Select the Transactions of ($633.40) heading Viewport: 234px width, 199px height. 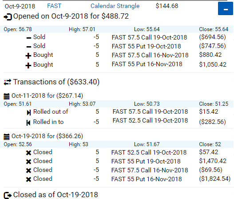pos(56,82)
